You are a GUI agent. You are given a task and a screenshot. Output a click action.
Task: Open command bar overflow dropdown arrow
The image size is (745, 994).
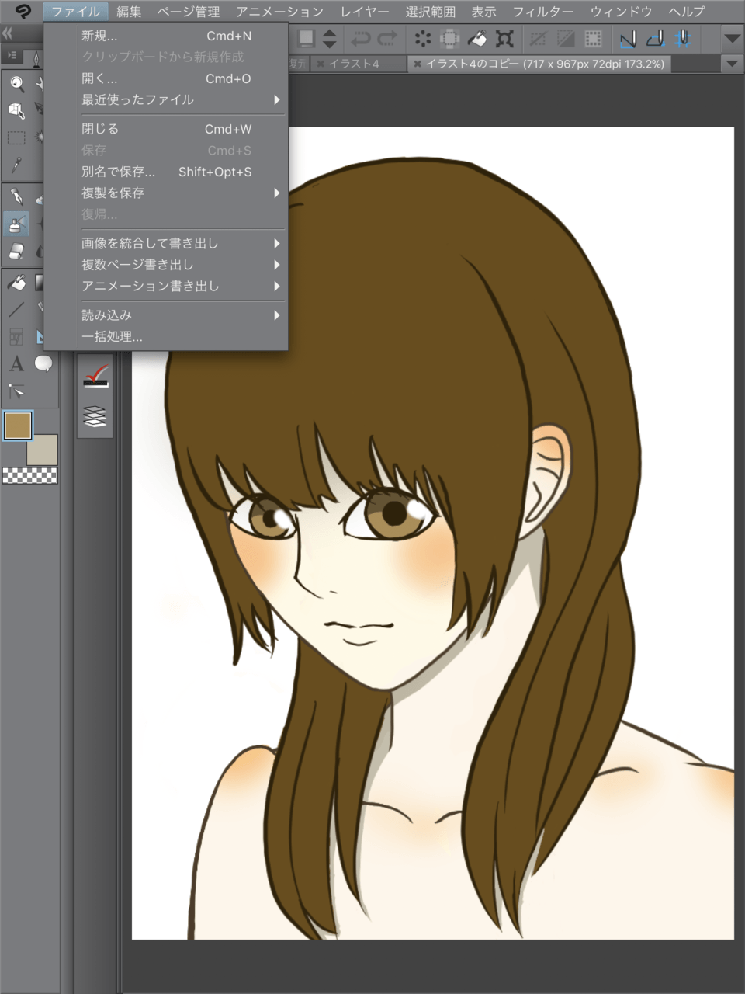point(731,39)
